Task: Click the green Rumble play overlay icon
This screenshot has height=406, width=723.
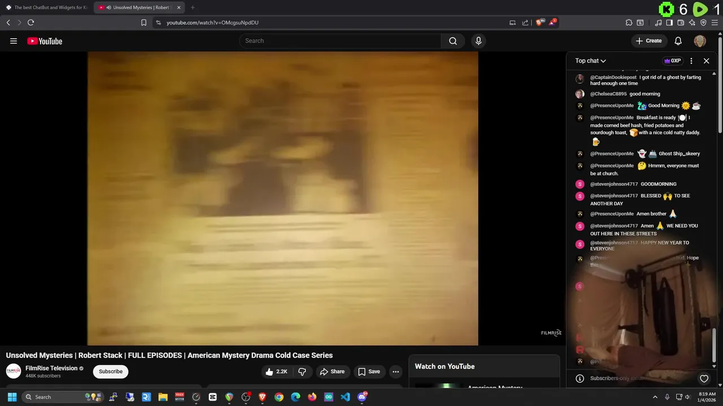Action: tap(700, 9)
